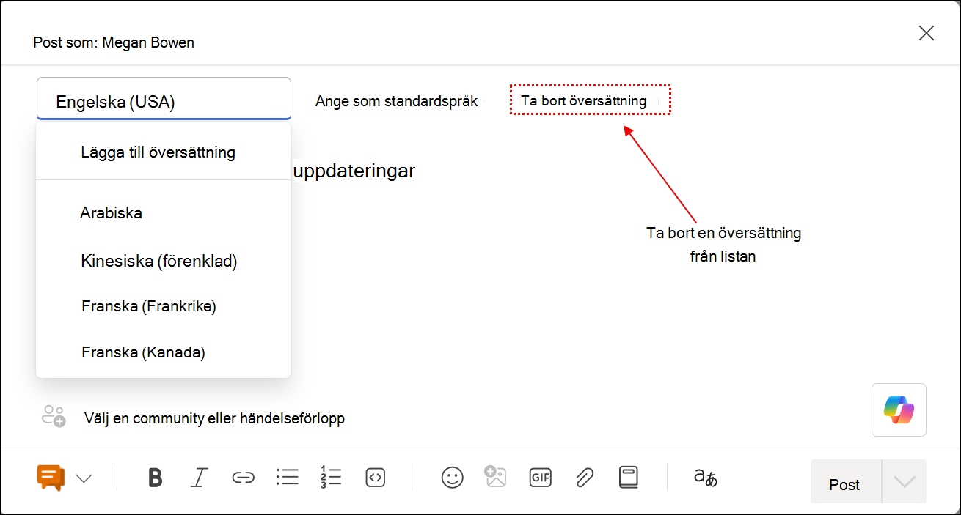Start a bulleted list
Viewport: 961px width, 515px height.
click(287, 478)
